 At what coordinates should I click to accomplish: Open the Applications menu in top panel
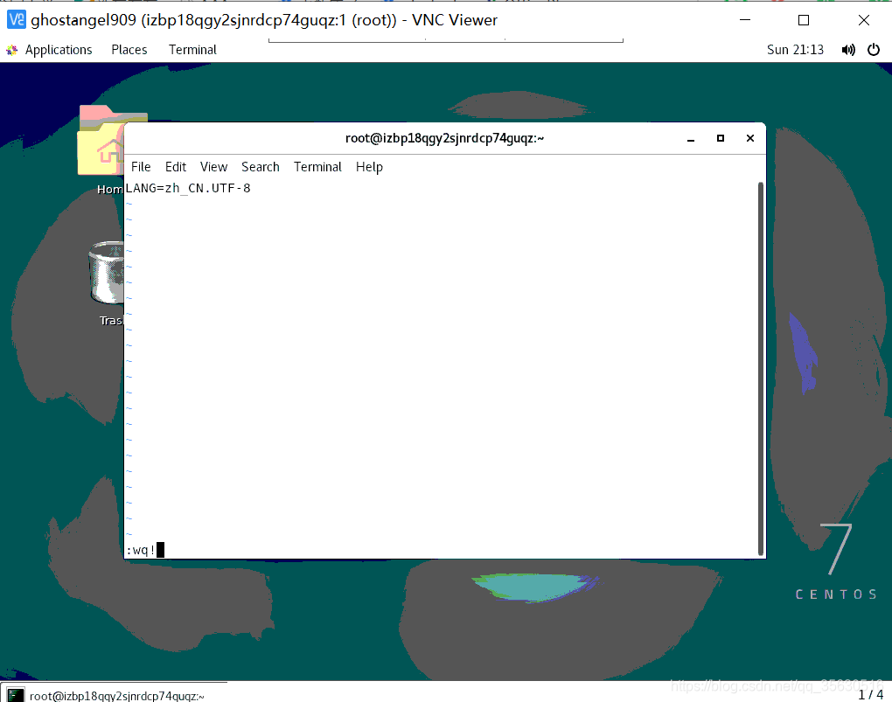59,50
